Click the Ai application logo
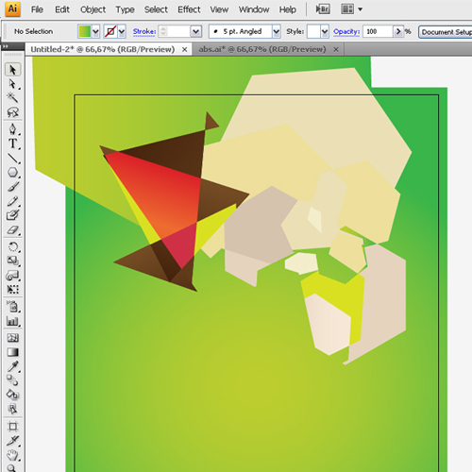 pyautogui.click(x=12, y=8)
